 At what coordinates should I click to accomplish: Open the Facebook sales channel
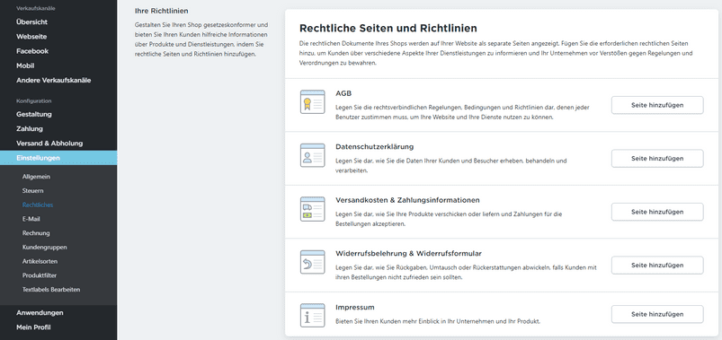32,51
